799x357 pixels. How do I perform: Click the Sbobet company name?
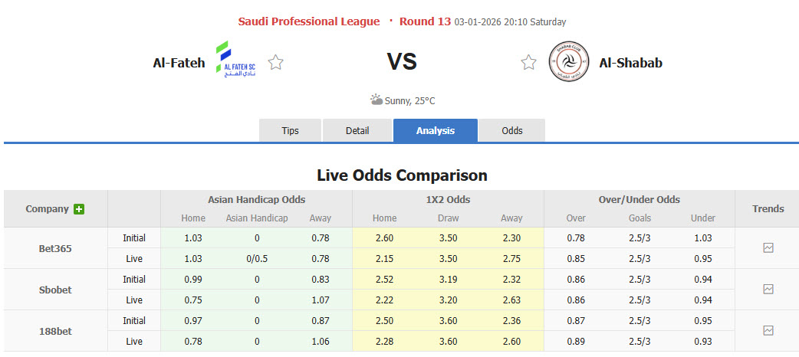coord(56,290)
